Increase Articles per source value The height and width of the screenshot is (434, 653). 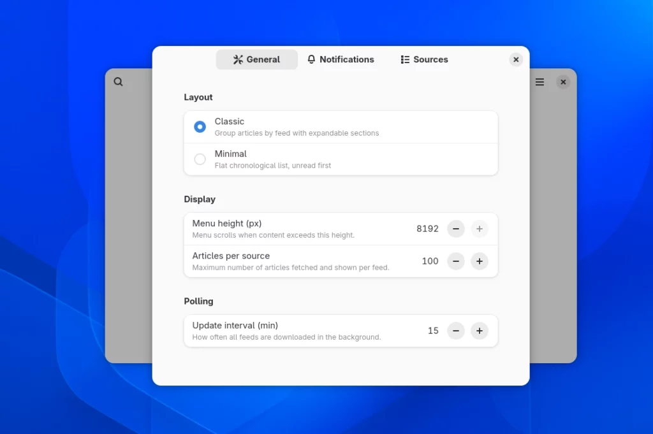point(480,261)
